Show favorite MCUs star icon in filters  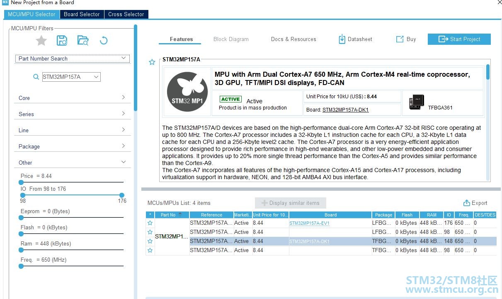(x=41, y=40)
